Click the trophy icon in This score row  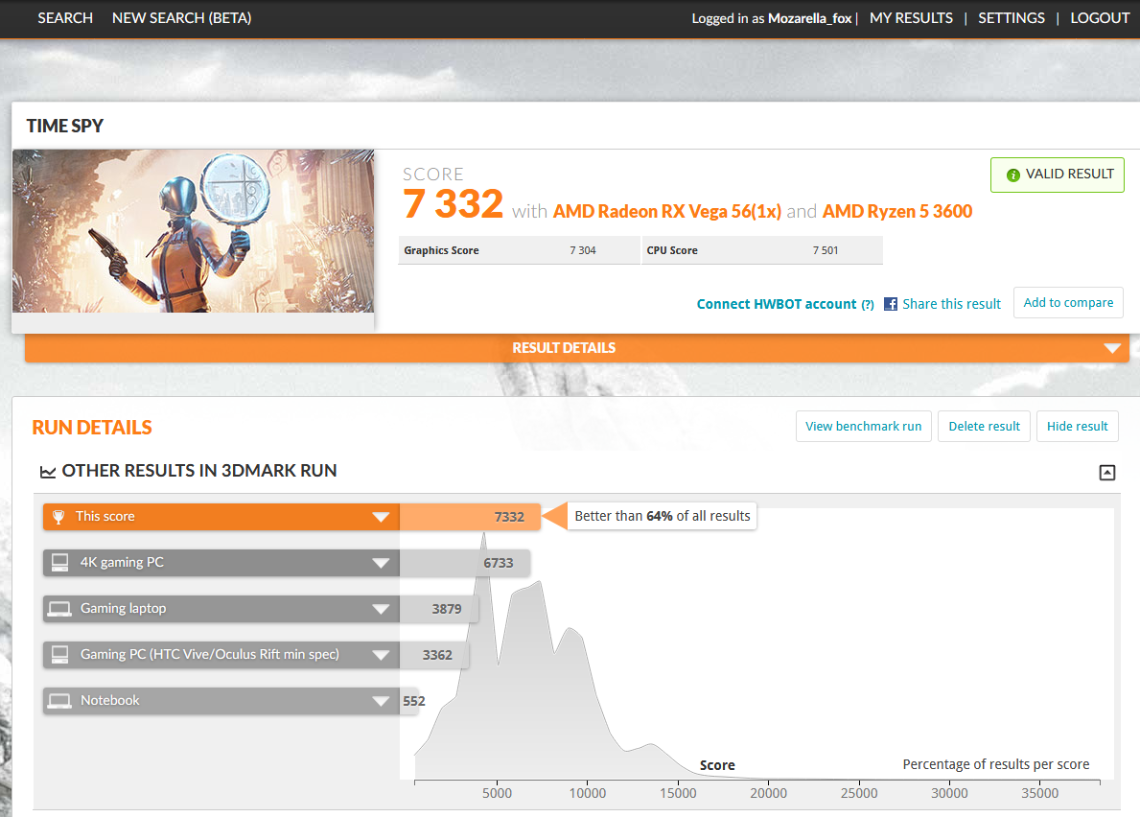click(58, 517)
